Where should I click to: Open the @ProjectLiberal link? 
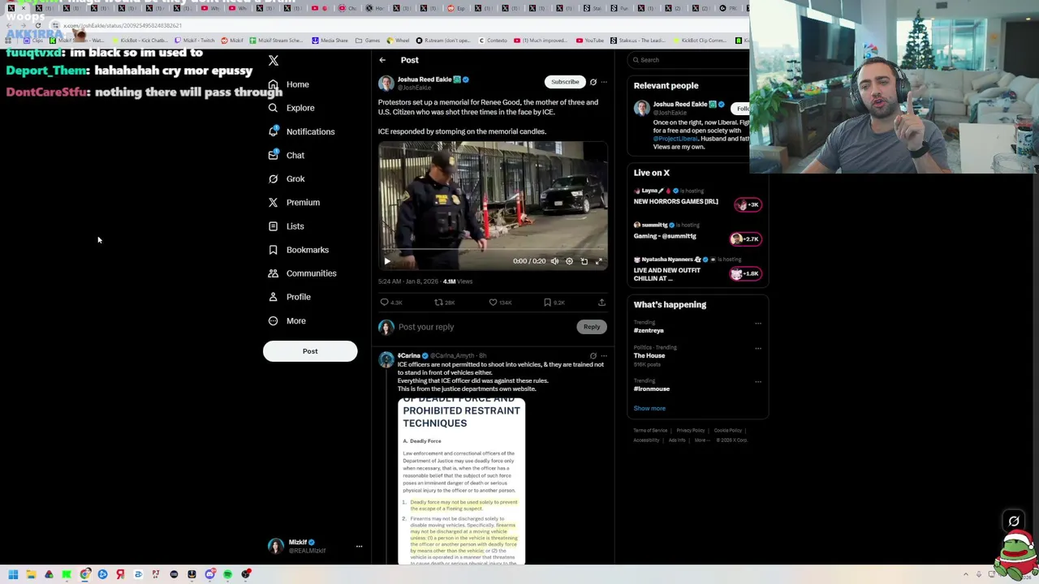tap(675, 139)
